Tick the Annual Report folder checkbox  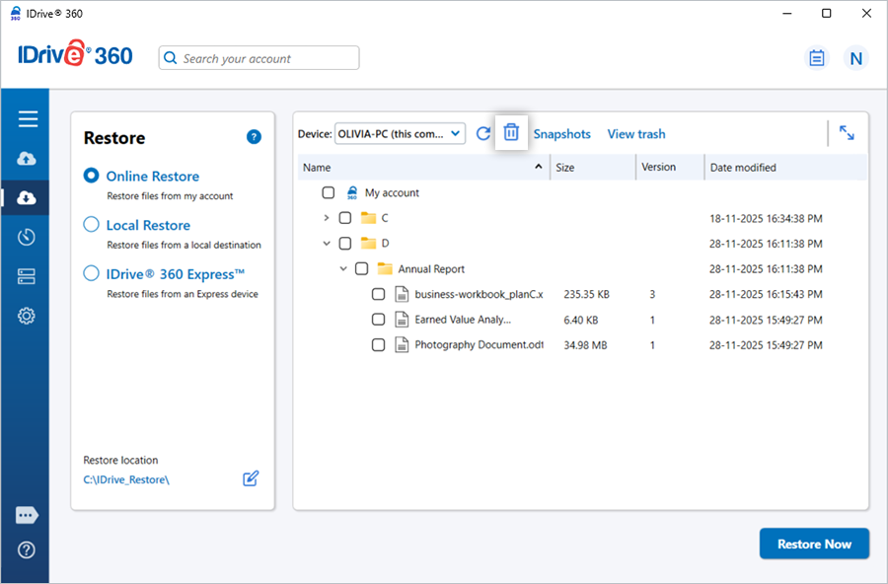point(361,268)
